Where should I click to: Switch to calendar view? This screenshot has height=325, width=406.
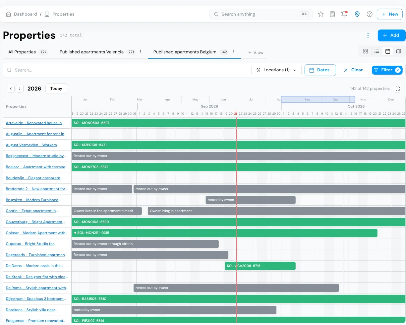(x=388, y=51)
